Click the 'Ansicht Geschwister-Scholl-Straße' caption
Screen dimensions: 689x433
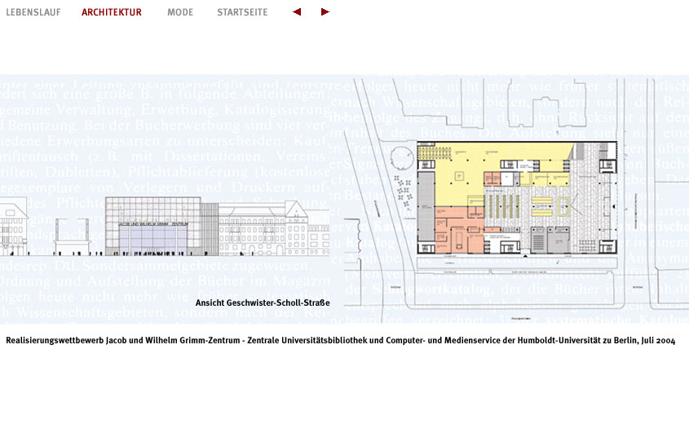[263, 303]
